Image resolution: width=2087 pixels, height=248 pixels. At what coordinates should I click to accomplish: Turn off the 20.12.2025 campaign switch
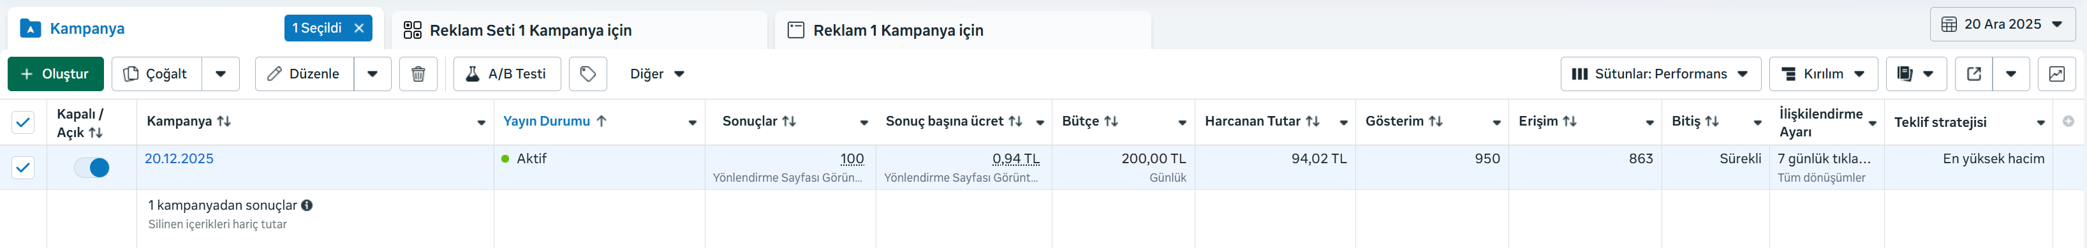pyautogui.click(x=92, y=168)
